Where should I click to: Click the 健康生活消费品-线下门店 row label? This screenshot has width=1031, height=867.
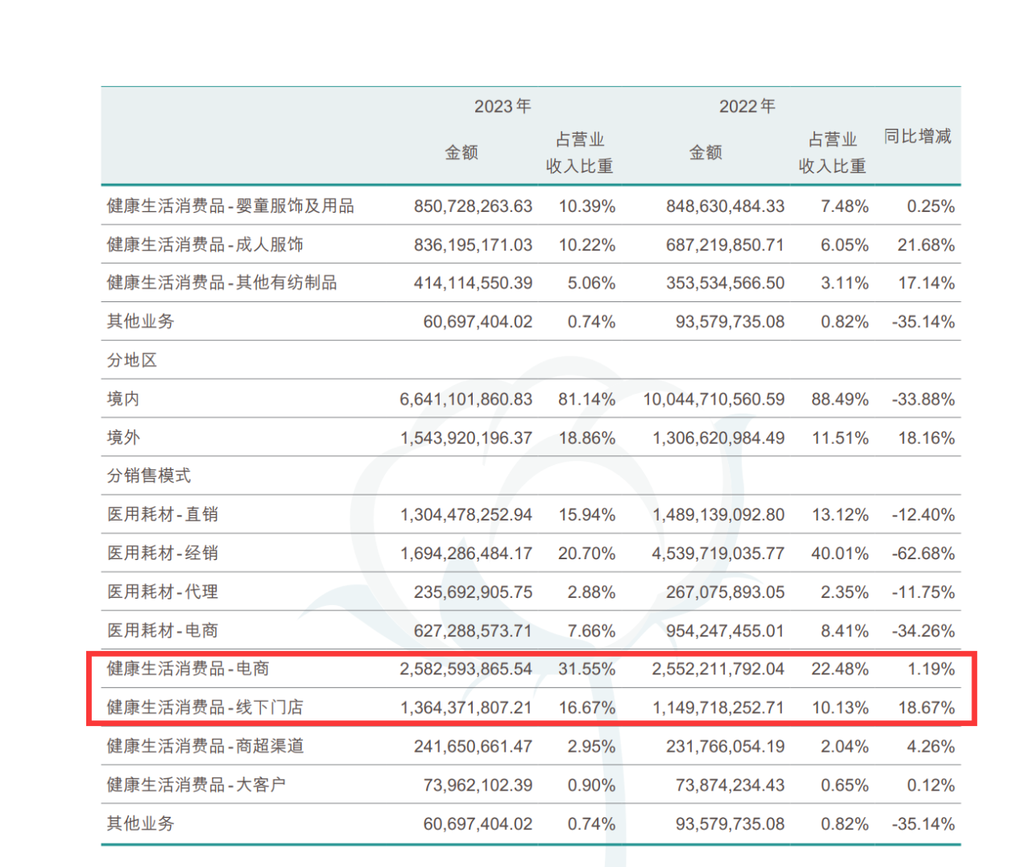[x=205, y=707]
